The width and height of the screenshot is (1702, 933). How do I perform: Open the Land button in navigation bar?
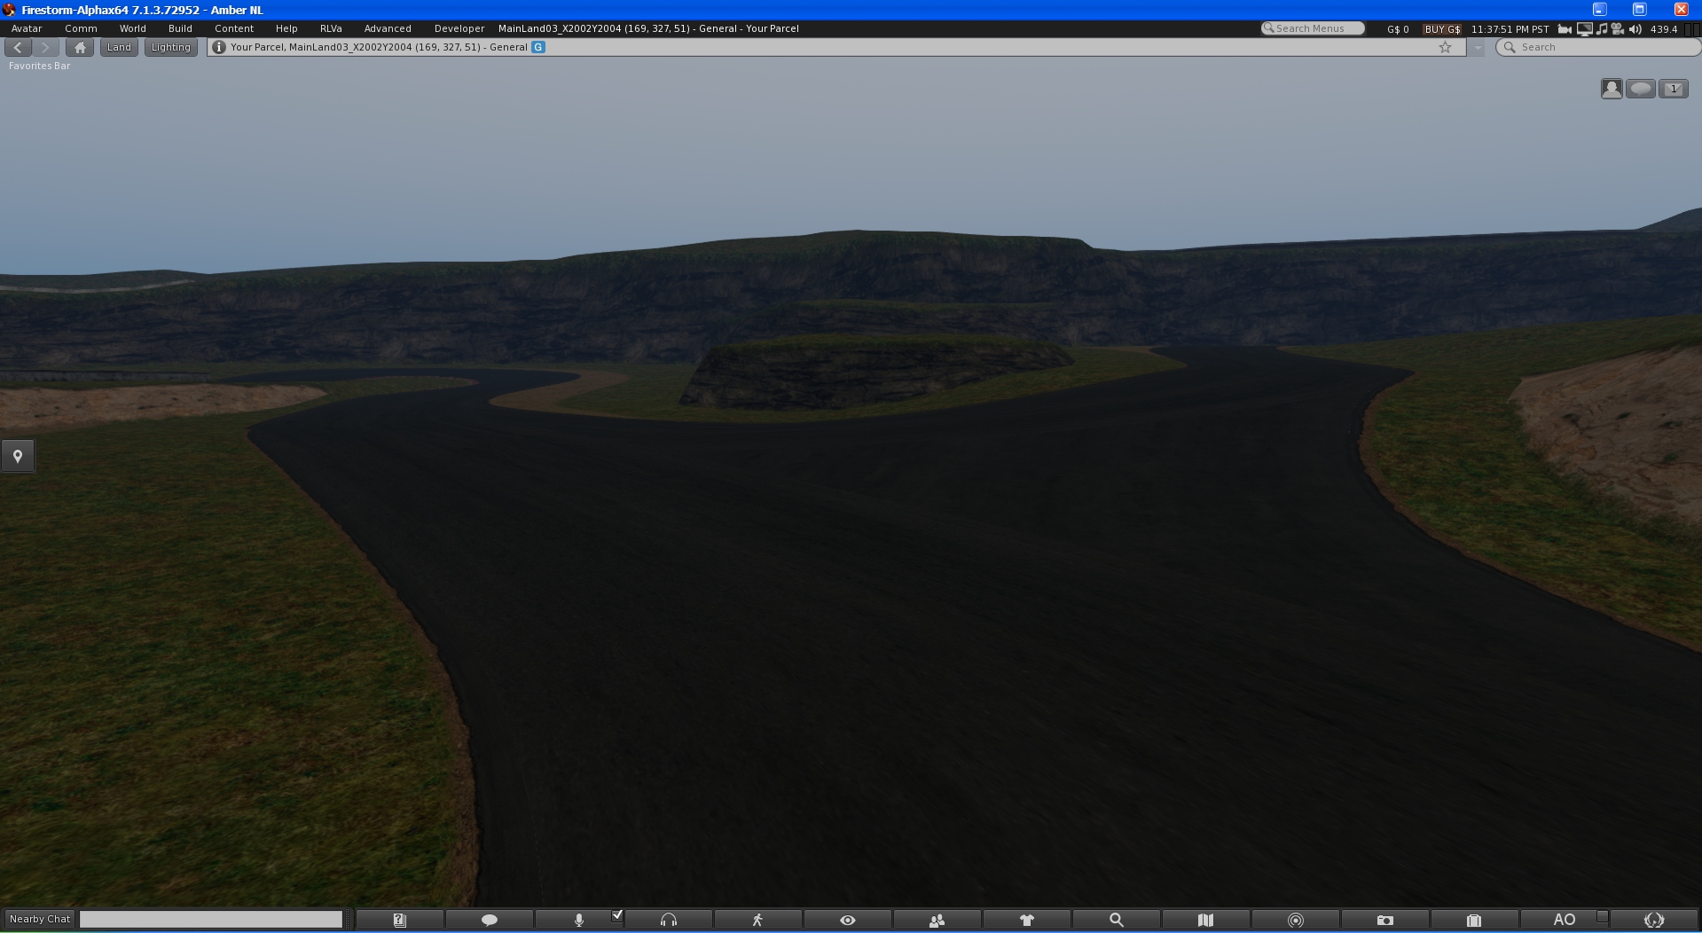[119, 47]
